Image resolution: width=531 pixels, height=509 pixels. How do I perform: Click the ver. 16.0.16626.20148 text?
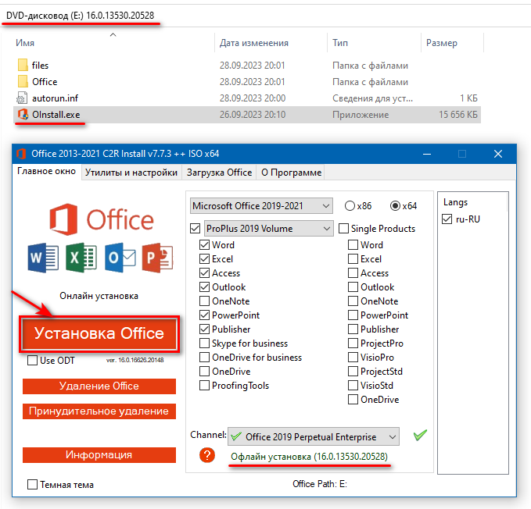135,361
